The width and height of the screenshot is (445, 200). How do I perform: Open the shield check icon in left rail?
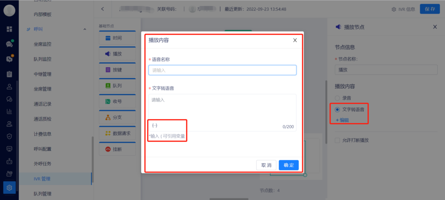coord(10,136)
